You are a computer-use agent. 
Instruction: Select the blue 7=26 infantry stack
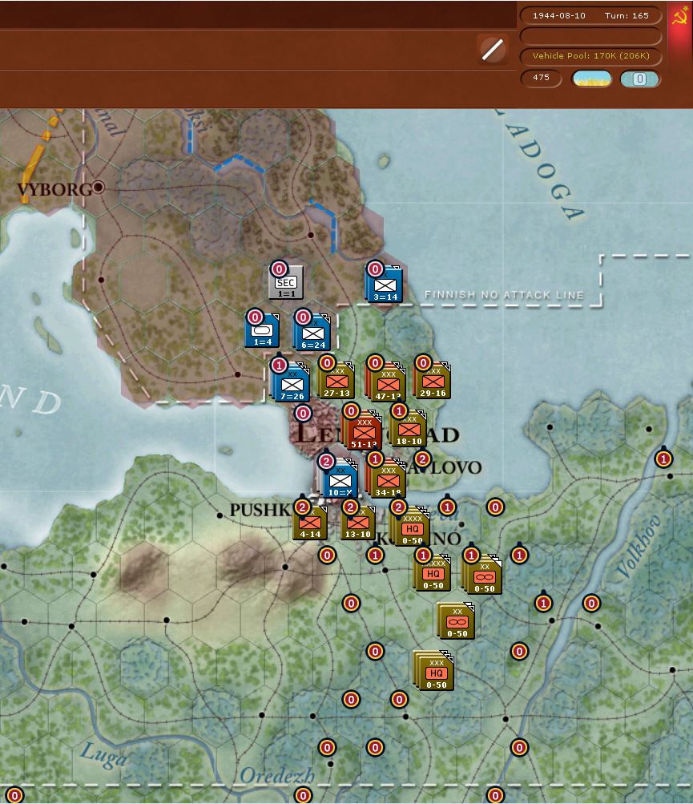click(291, 382)
